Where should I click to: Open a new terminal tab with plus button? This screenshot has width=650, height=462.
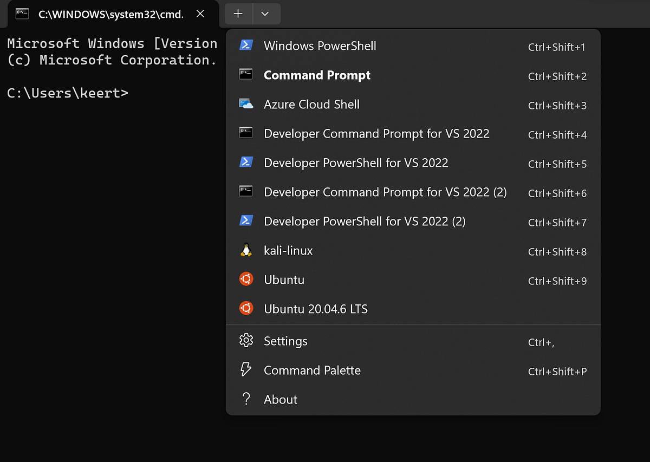(x=238, y=14)
